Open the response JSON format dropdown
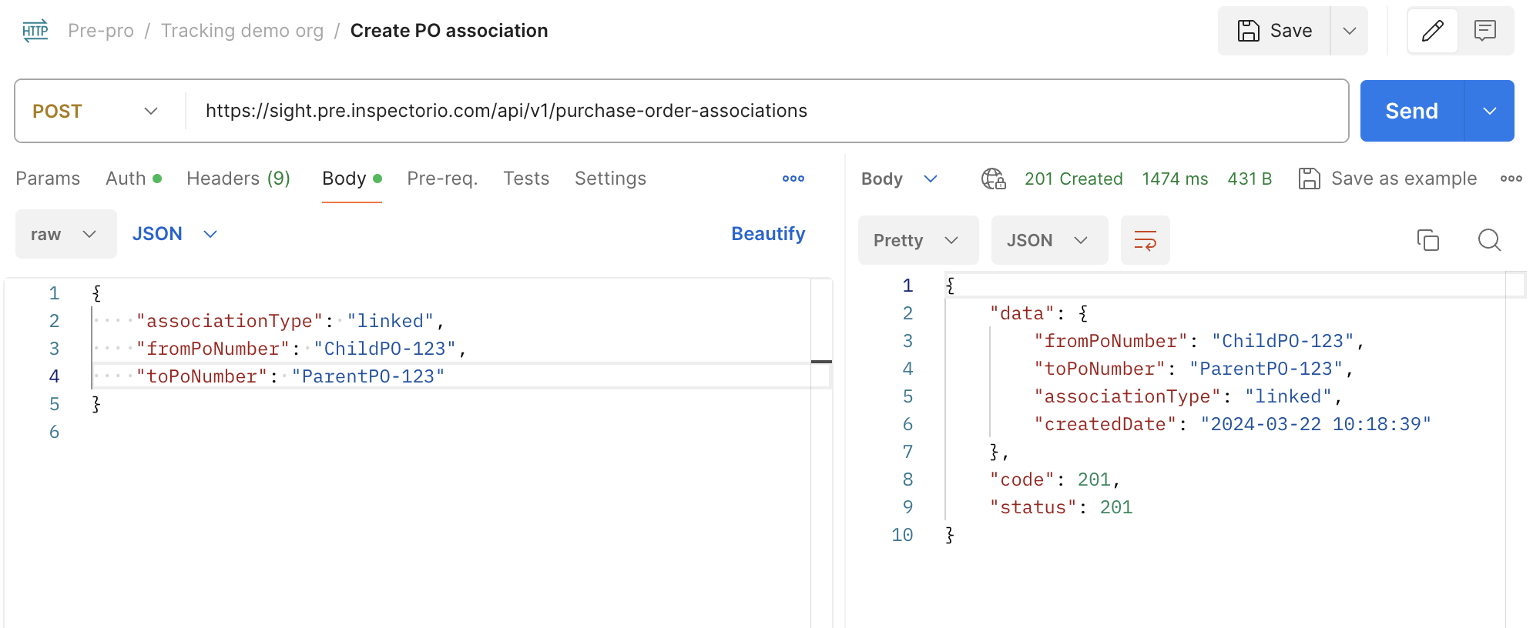The height and width of the screenshot is (628, 1533). (1049, 240)
